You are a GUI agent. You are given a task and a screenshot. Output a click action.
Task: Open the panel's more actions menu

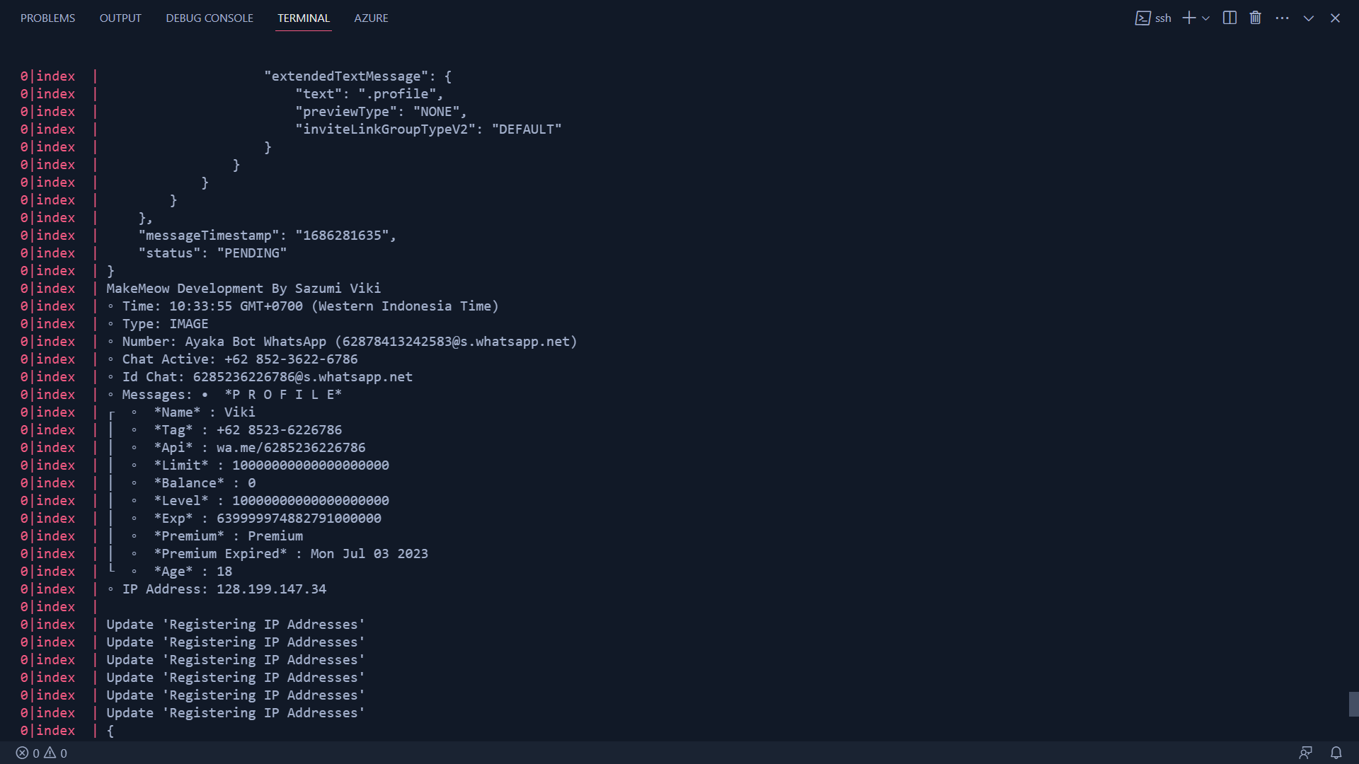1282,18
